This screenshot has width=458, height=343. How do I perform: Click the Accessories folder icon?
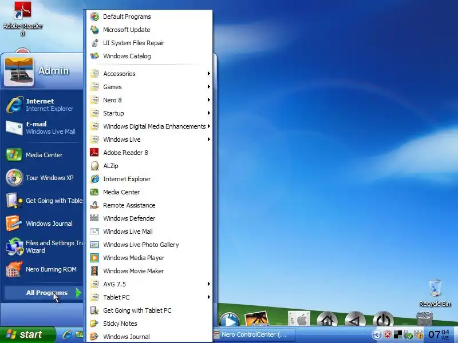[x=94, y=74]
